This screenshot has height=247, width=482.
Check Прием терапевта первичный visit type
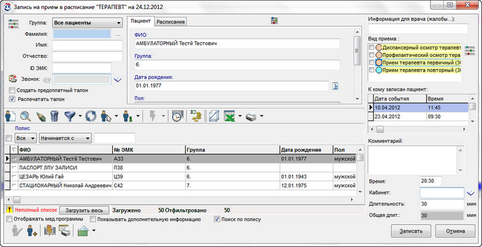coord(372,63)
